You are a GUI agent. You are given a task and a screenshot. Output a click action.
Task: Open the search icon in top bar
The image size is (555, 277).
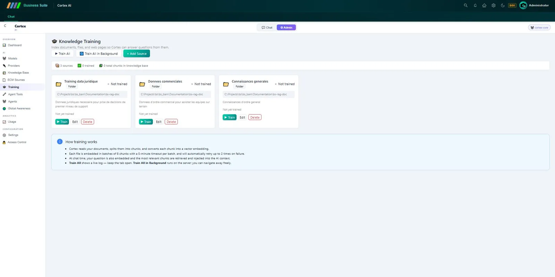click(x=466, y=6)
